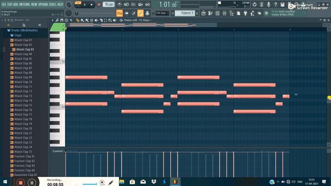Collapse the Claps folder

tap(16, 35)
